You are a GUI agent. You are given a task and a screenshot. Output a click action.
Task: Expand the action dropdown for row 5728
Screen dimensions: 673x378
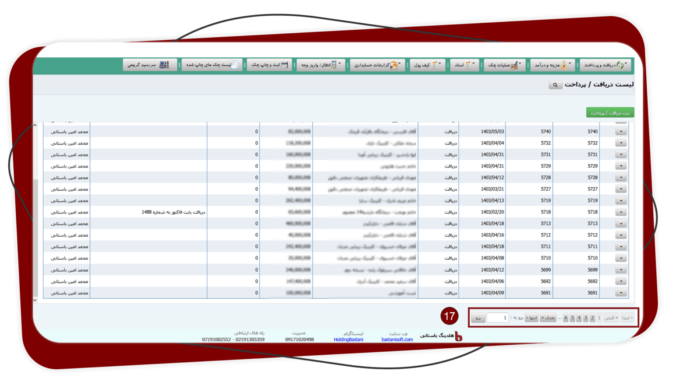click(x=621, y=178)
